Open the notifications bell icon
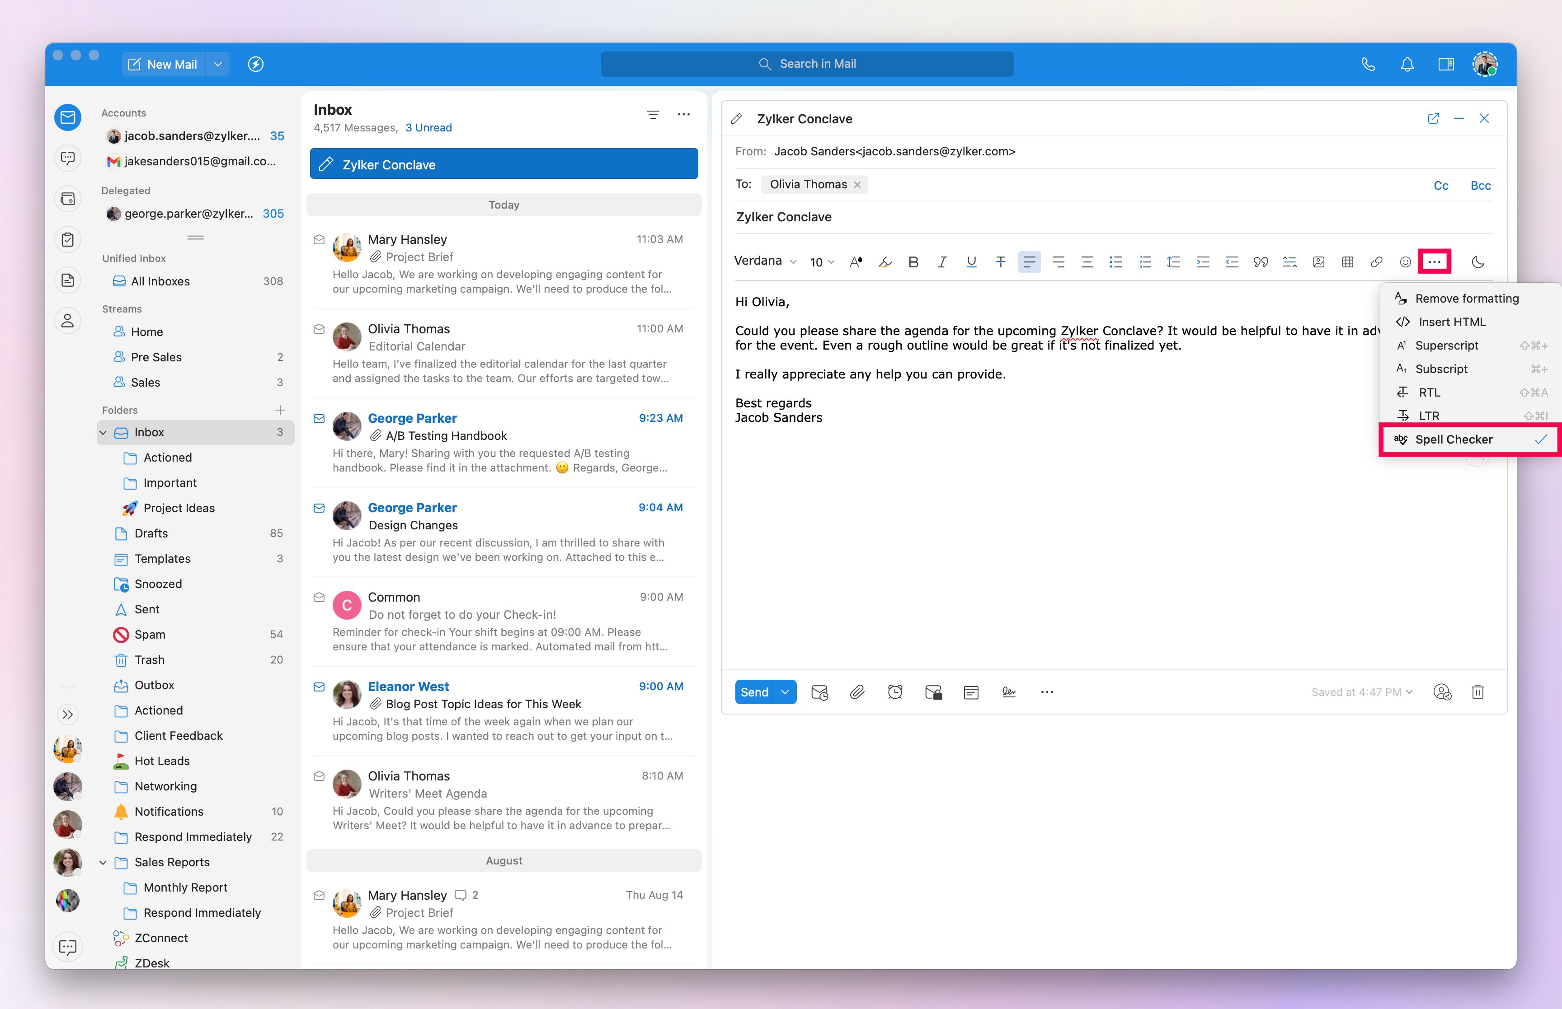The width and height of the screenshot is (1562, 1009). click(x=1407, y=64)
